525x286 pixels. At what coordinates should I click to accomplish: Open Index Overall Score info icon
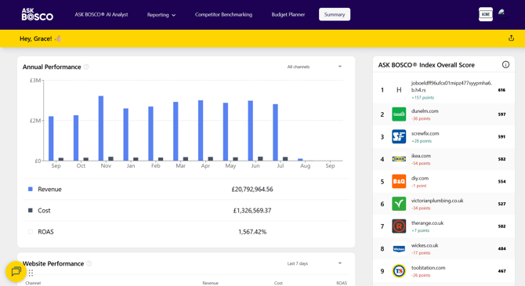coord(505,65)
